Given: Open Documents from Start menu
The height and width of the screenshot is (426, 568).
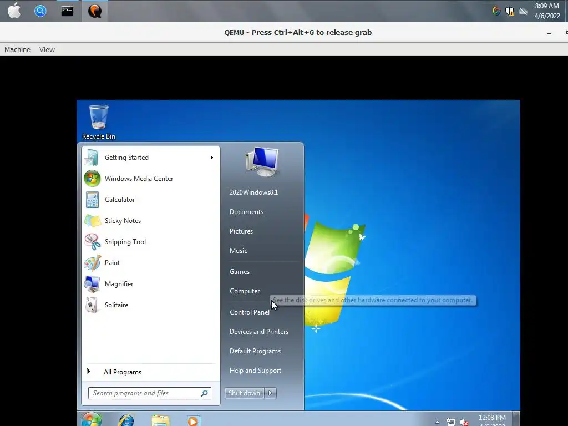Looking at the screenshot, I should [x=246, y=212].
